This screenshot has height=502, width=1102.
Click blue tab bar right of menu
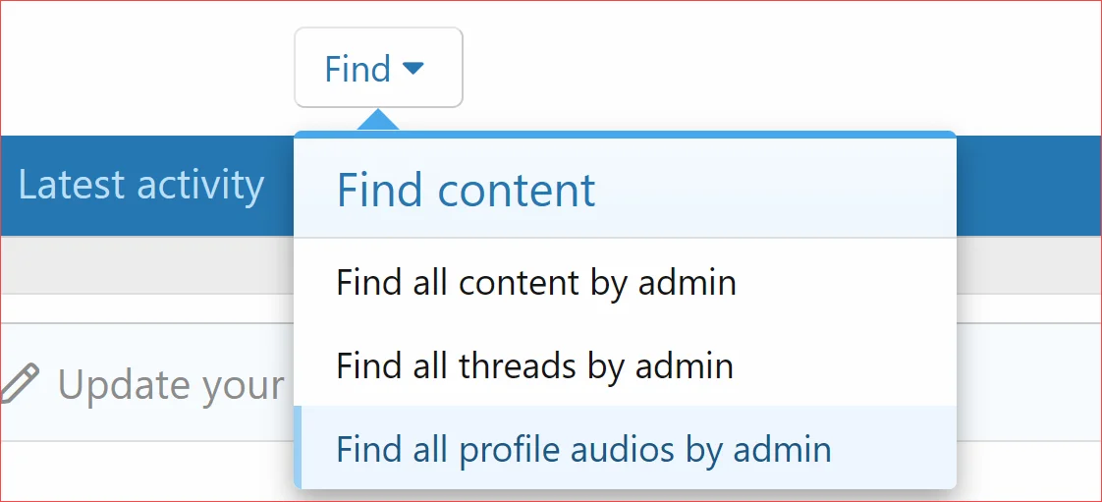point(1027,185)
